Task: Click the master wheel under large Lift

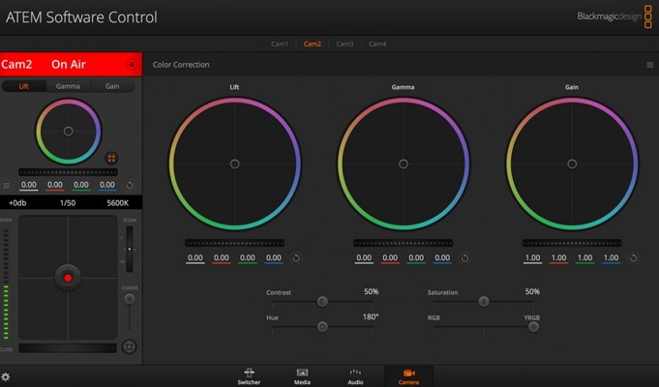Action: pos(234,243)
